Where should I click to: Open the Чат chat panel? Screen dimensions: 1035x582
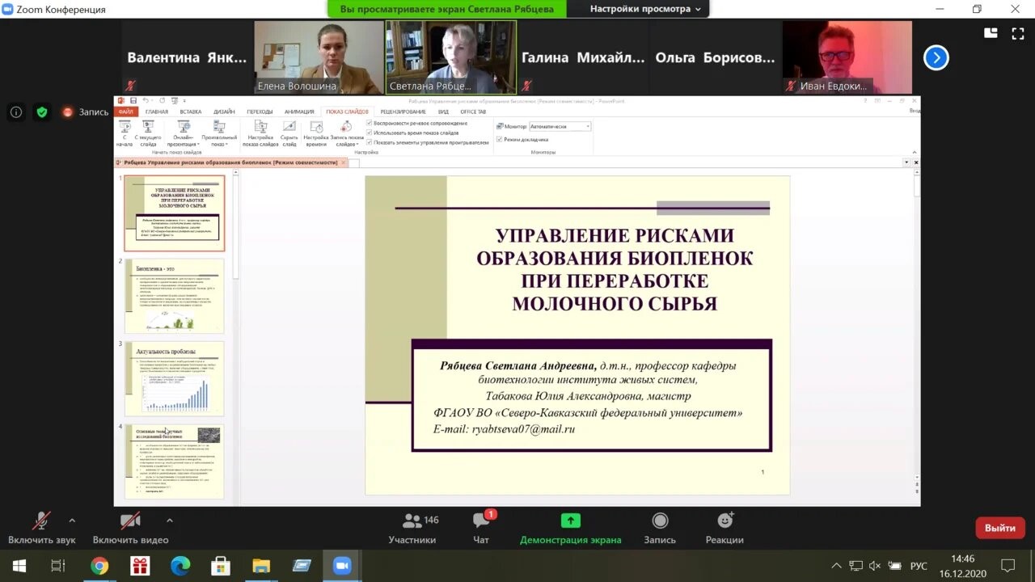click(x=482, y=521)
